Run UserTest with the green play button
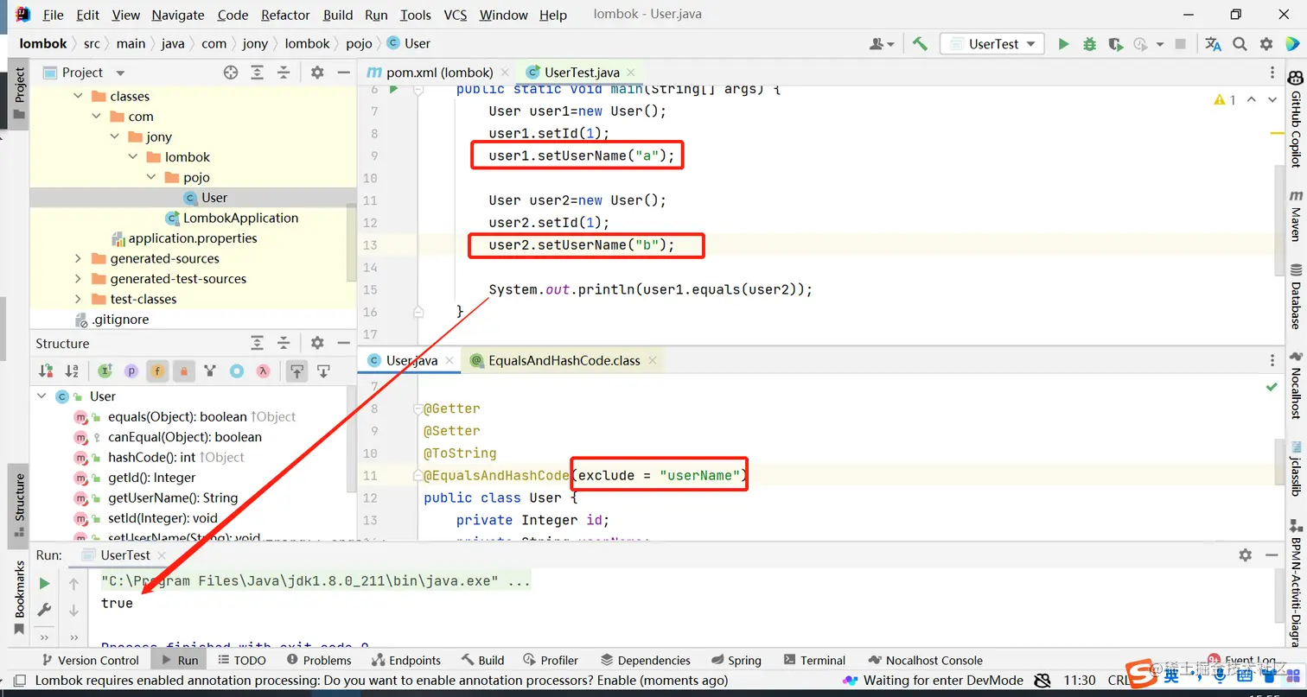The width and height of the screenshot is (1307, 697). (1063, 44)
